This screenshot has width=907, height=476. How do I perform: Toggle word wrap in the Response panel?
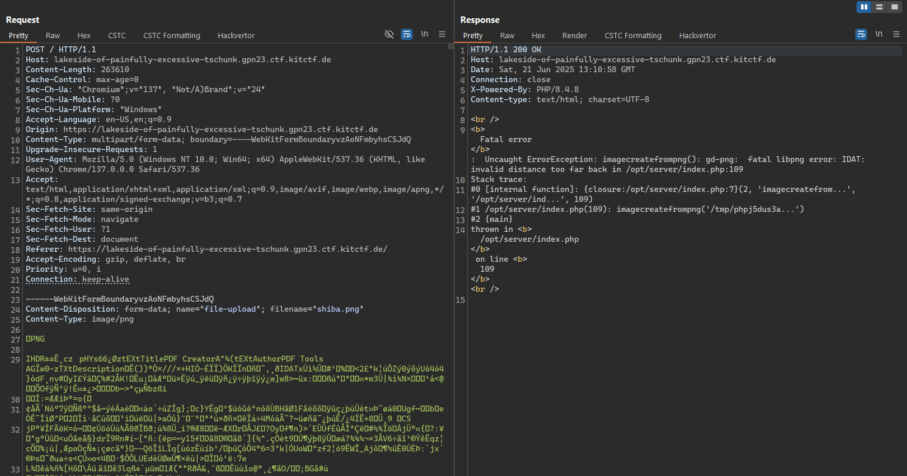tap(861, 34)
